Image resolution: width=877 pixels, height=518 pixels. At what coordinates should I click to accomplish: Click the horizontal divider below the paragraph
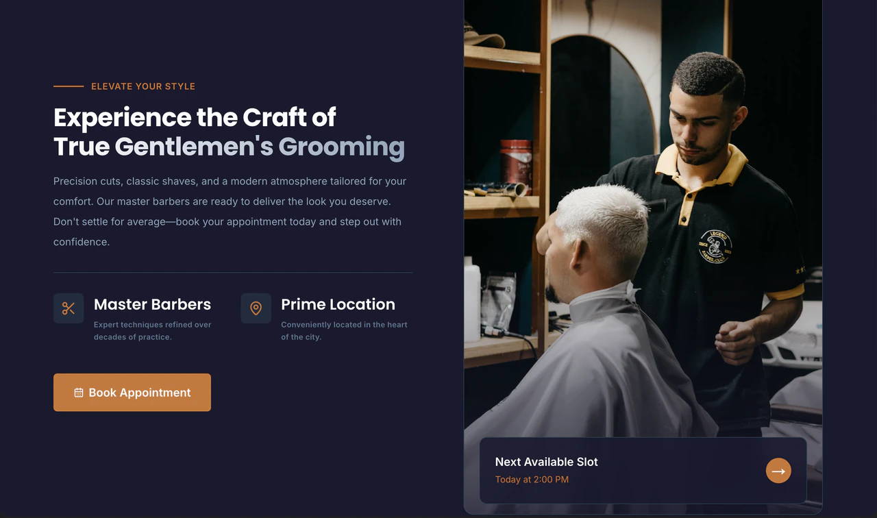[x=233, y=273]
